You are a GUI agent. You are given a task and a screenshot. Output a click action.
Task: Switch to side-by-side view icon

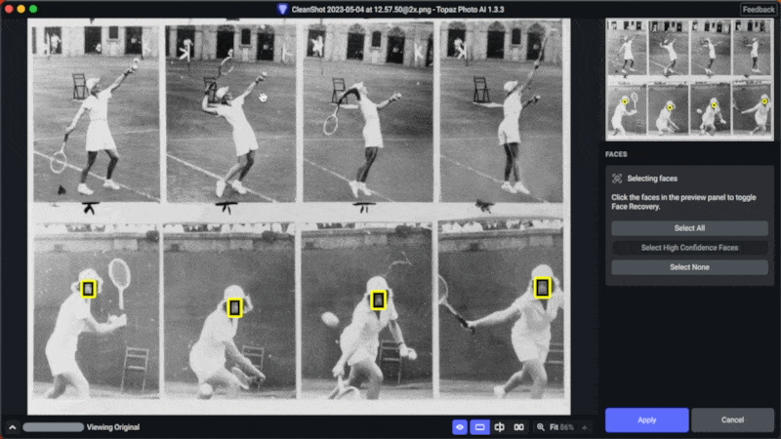pos(519,427)
